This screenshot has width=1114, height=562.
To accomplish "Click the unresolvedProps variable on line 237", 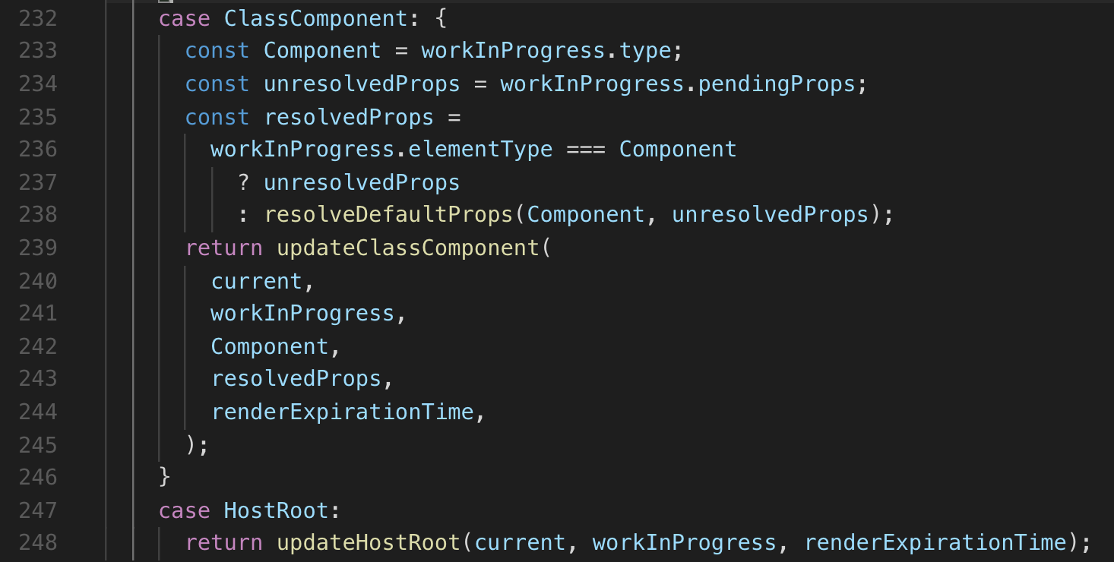I will (x=362, y=182).
